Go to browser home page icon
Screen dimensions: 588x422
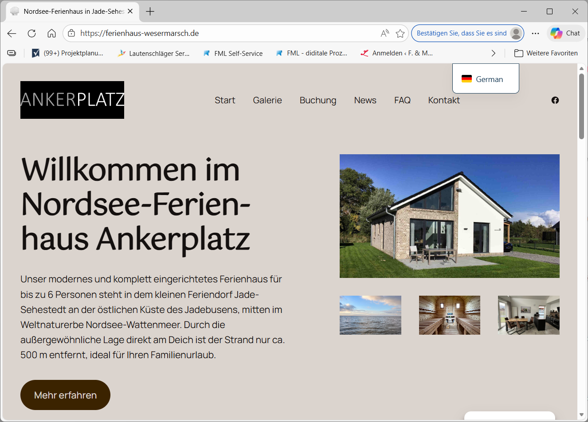(51, 33)
